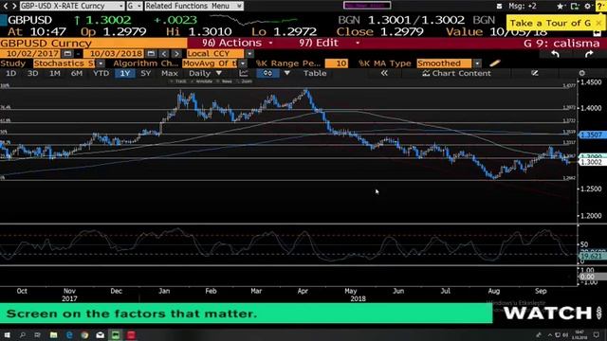Click the pencil edit study icon
Screen dimensions: 607x341
[495, 63]
